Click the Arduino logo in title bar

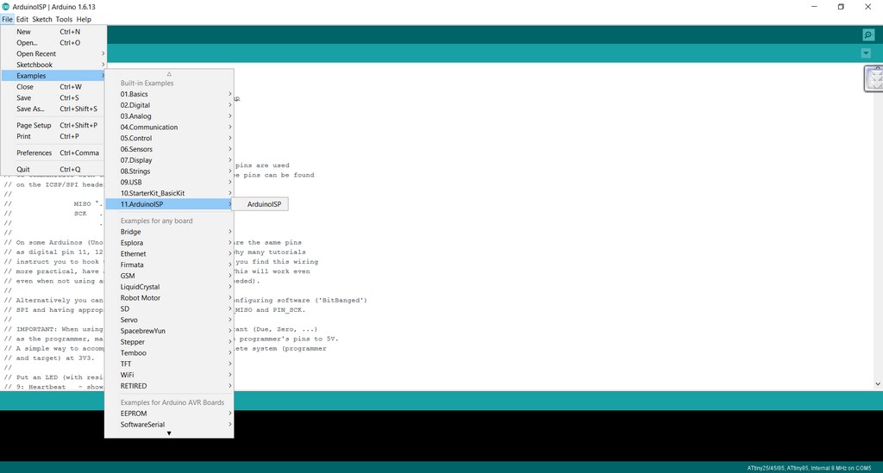pos(6,7)
